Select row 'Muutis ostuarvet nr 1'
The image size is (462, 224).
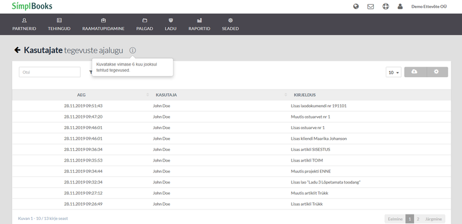tap(231, 117)
